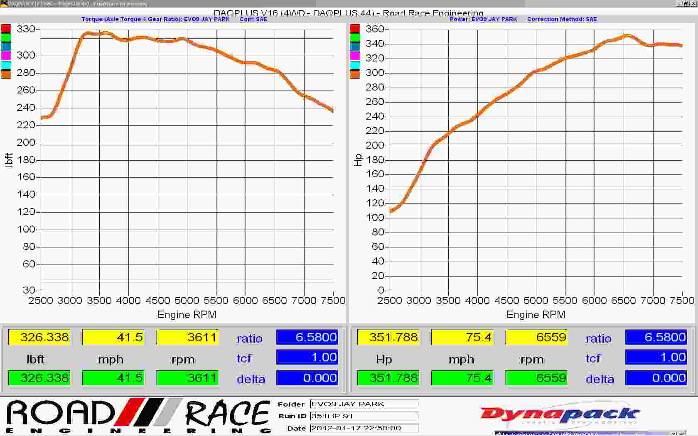
Task: Click the delta 0.000 box under torque graph
Action: 307,378
